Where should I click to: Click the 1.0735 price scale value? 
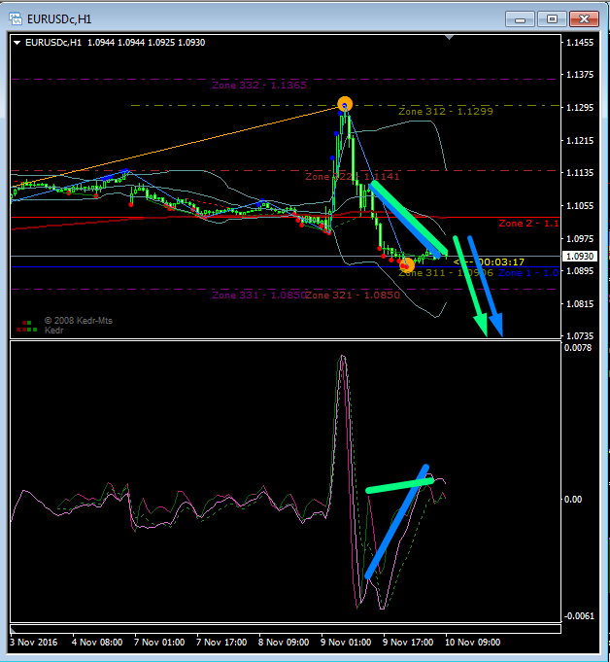coord(580,336)
